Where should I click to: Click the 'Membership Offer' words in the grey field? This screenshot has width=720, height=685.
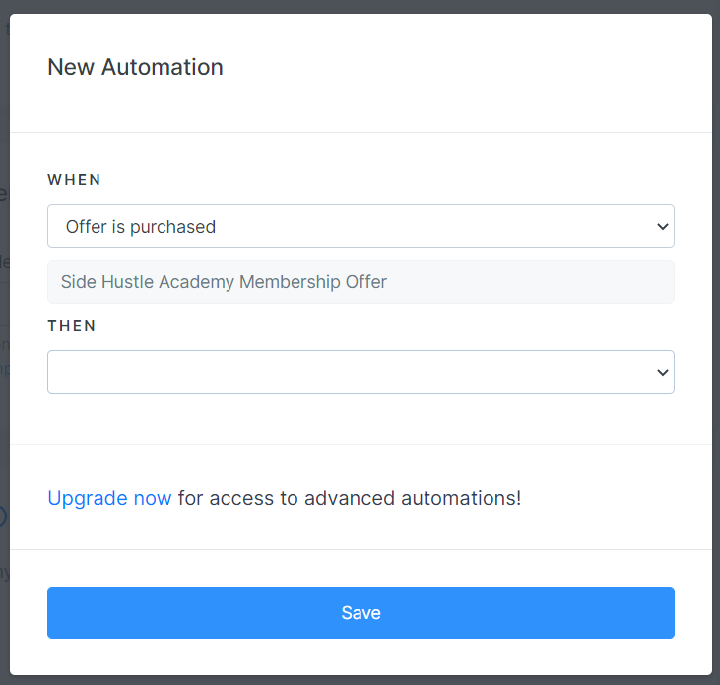313,282
